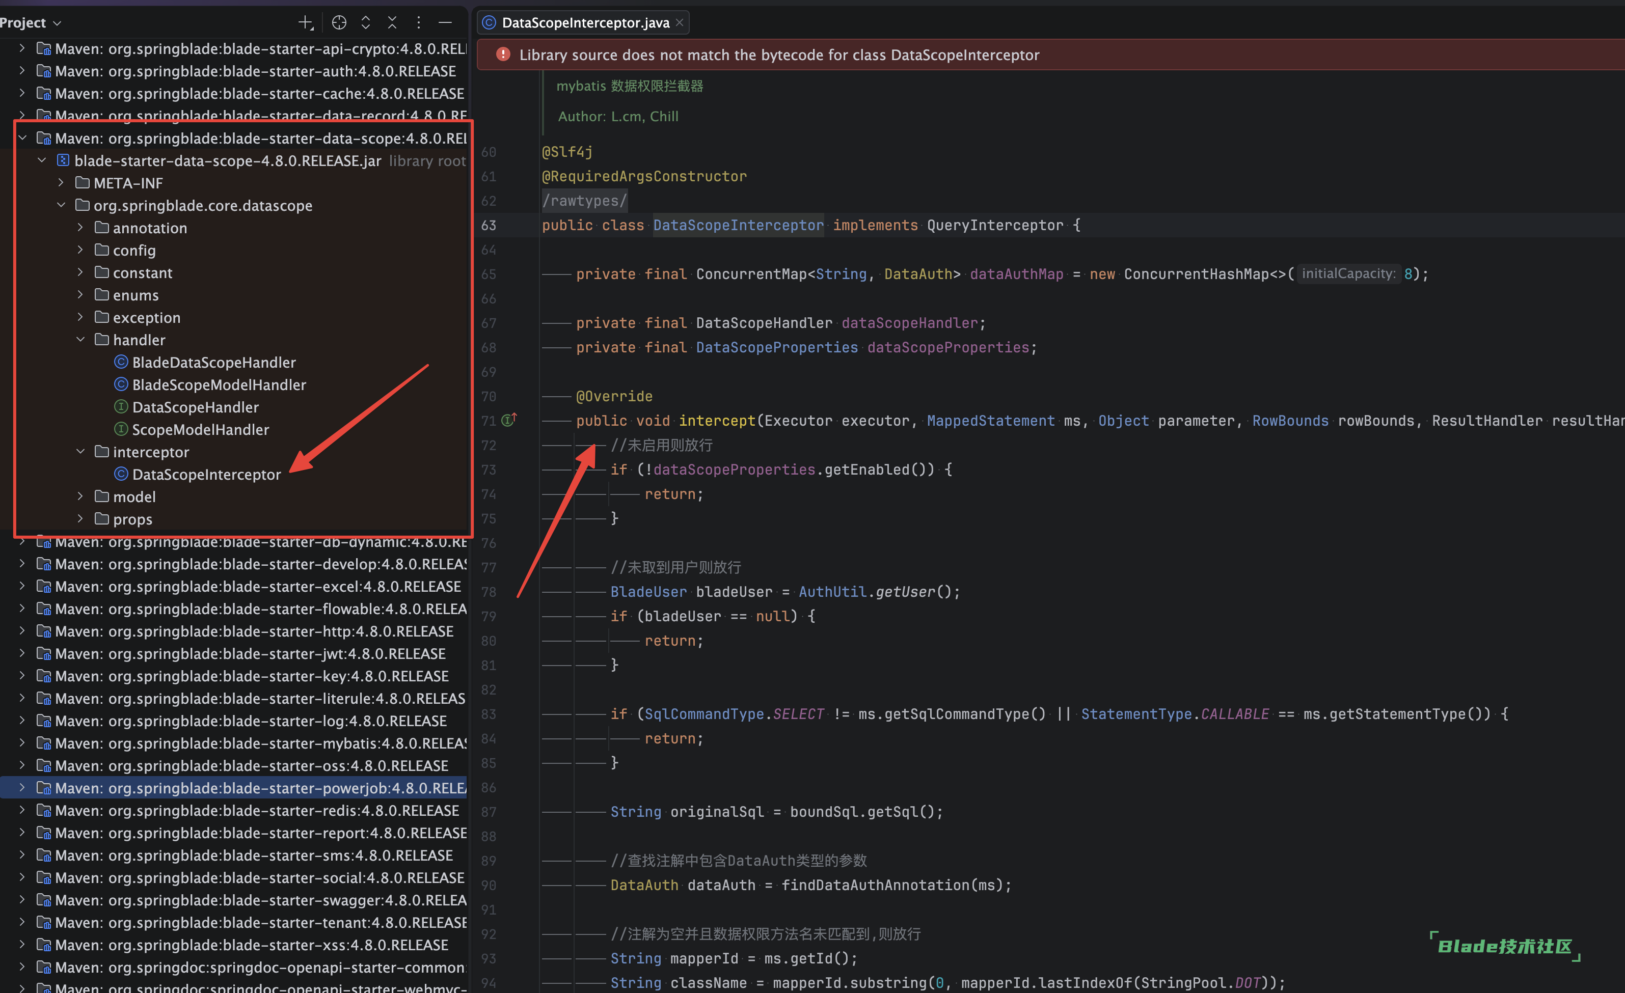
Task: Click the implements gutter icon at line 71
Action: [509, 420]
